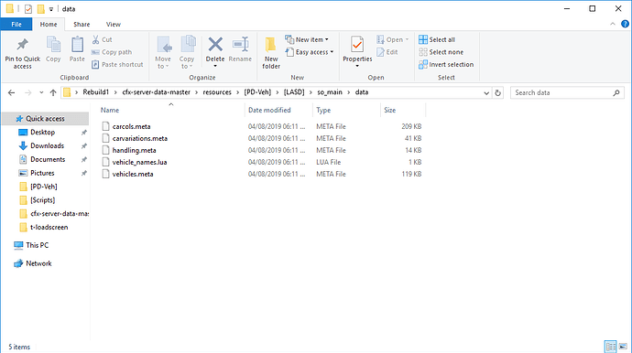Navigate forward with right arrow

coord(27,92)
